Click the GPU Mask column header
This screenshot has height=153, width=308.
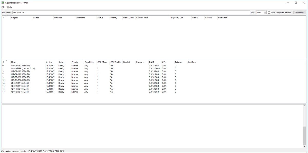[x=102, y=62]
